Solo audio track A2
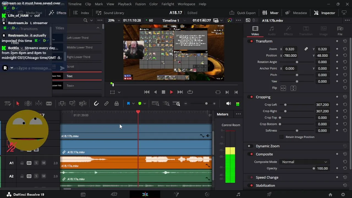Viewport: 352px width, 198px height. [36, 176]
